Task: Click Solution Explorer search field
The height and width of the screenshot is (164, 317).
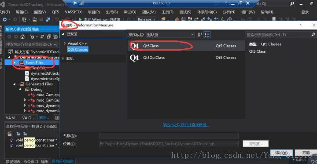Action: 32,44
